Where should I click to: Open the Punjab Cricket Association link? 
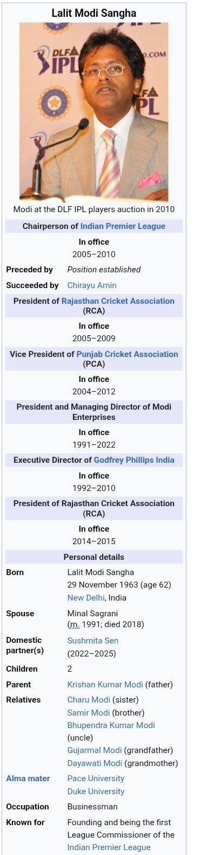[127, 354]
